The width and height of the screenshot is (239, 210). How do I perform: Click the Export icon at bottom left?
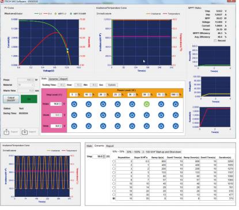(x=6, y=132)
